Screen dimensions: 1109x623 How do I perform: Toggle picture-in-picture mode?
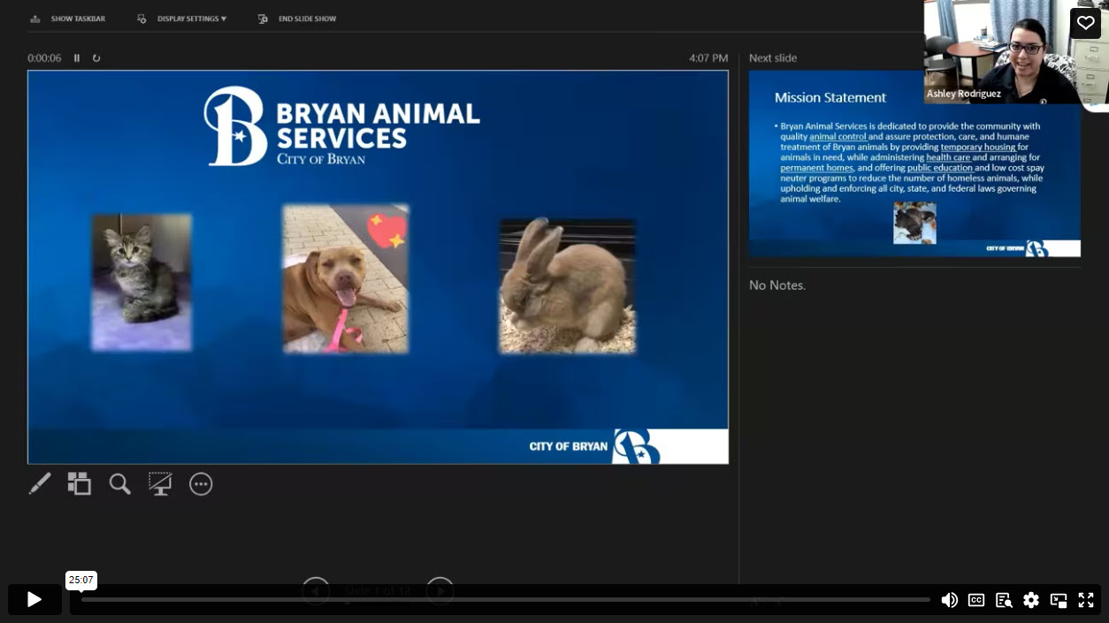(1059, 600)
